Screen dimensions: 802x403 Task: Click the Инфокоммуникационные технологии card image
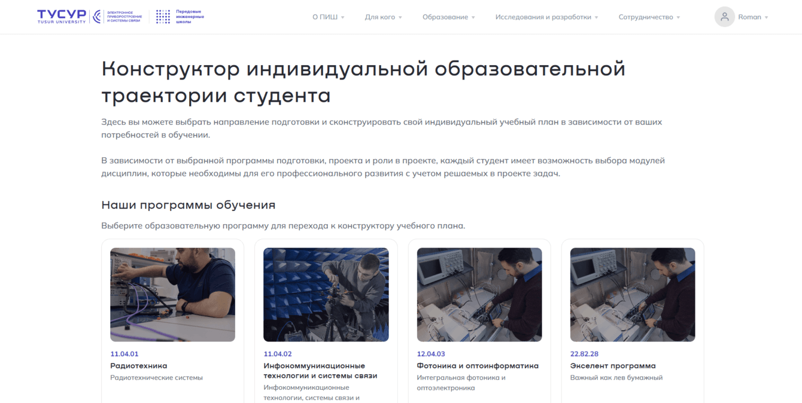(x=326, y=295)
